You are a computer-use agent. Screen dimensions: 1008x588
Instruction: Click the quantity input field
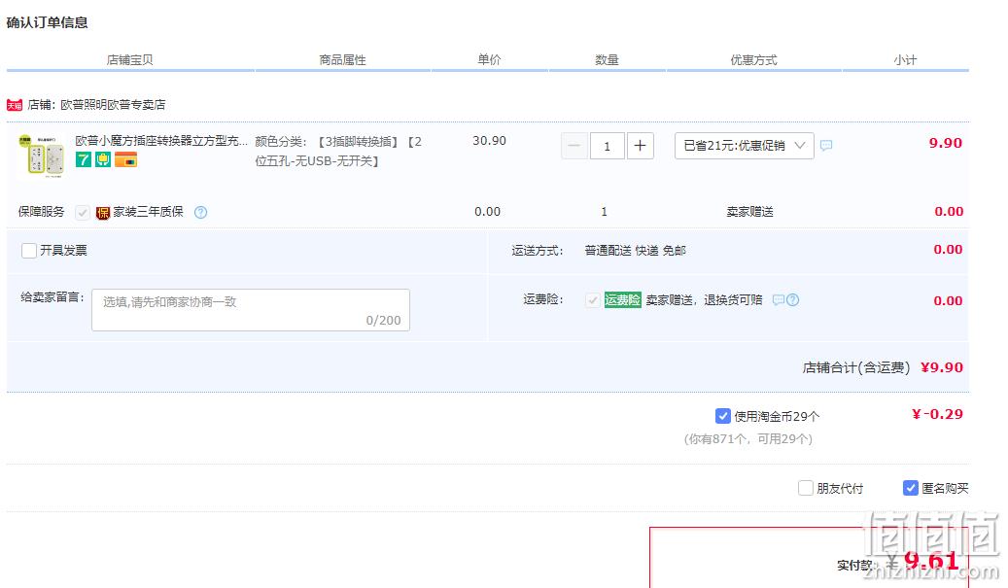tap(607, 146)
